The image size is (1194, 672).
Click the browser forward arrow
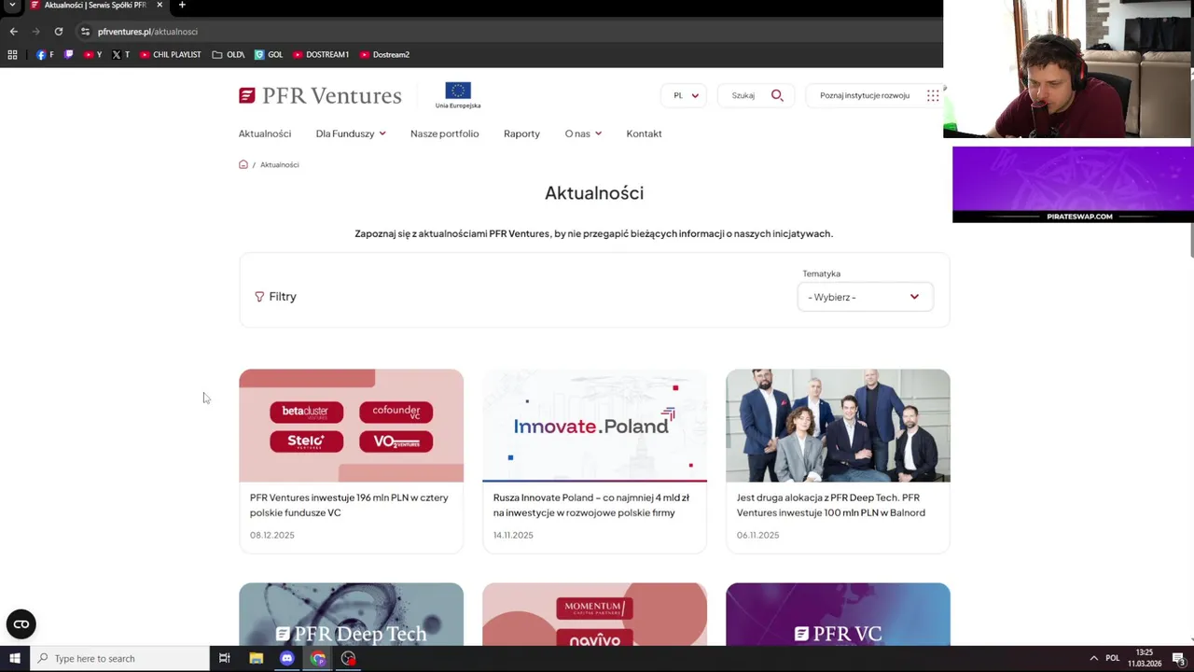(35, 31)
